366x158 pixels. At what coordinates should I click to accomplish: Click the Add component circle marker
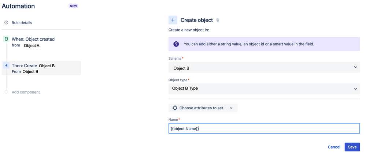pyautogui.click(x=6, y=92)
